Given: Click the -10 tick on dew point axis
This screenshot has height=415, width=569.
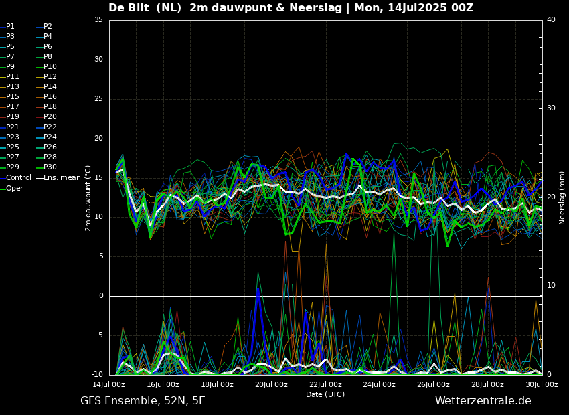Looking at the screenshot, I should pos(97,375).
